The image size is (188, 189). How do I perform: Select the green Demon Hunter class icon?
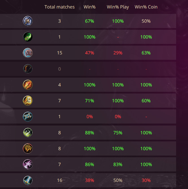pos(28,37)
